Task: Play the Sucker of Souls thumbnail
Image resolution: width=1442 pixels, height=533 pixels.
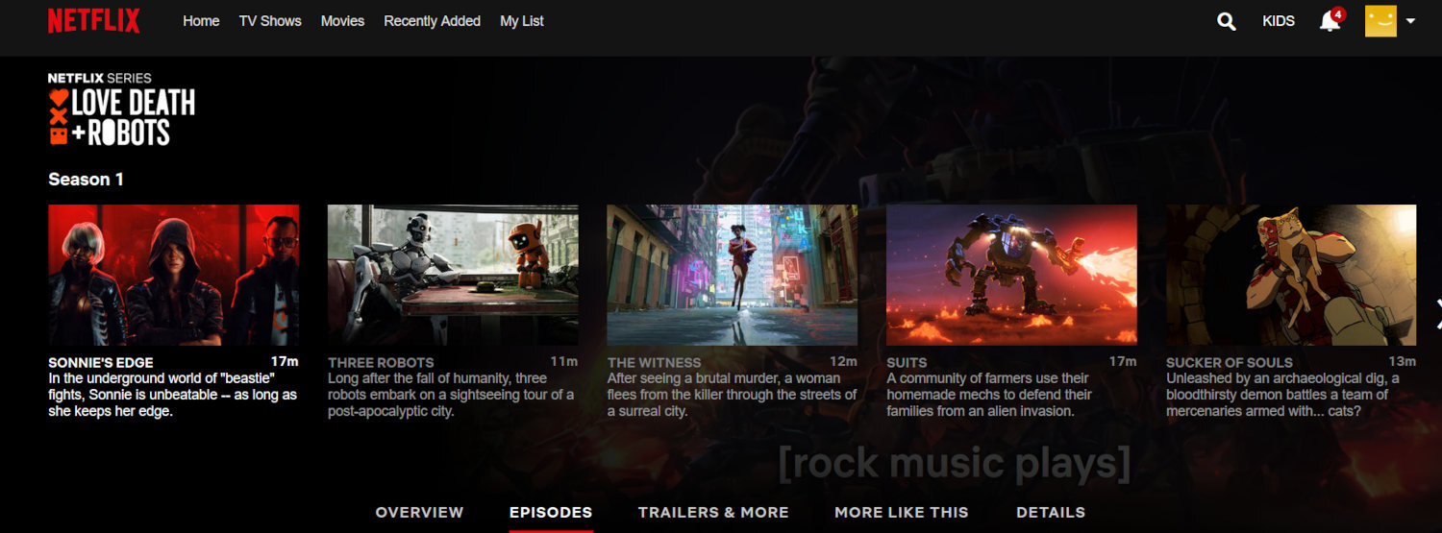Action: (1291, 275)
